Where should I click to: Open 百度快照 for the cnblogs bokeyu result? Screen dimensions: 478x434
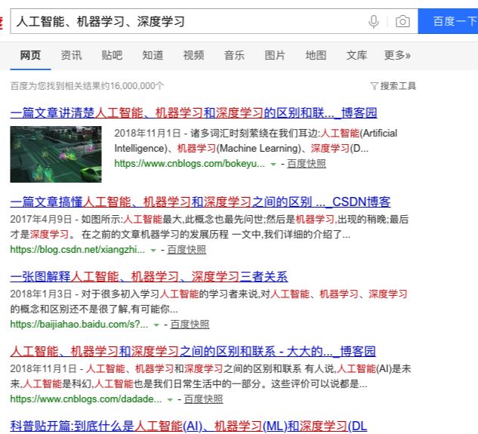(307, 164)
